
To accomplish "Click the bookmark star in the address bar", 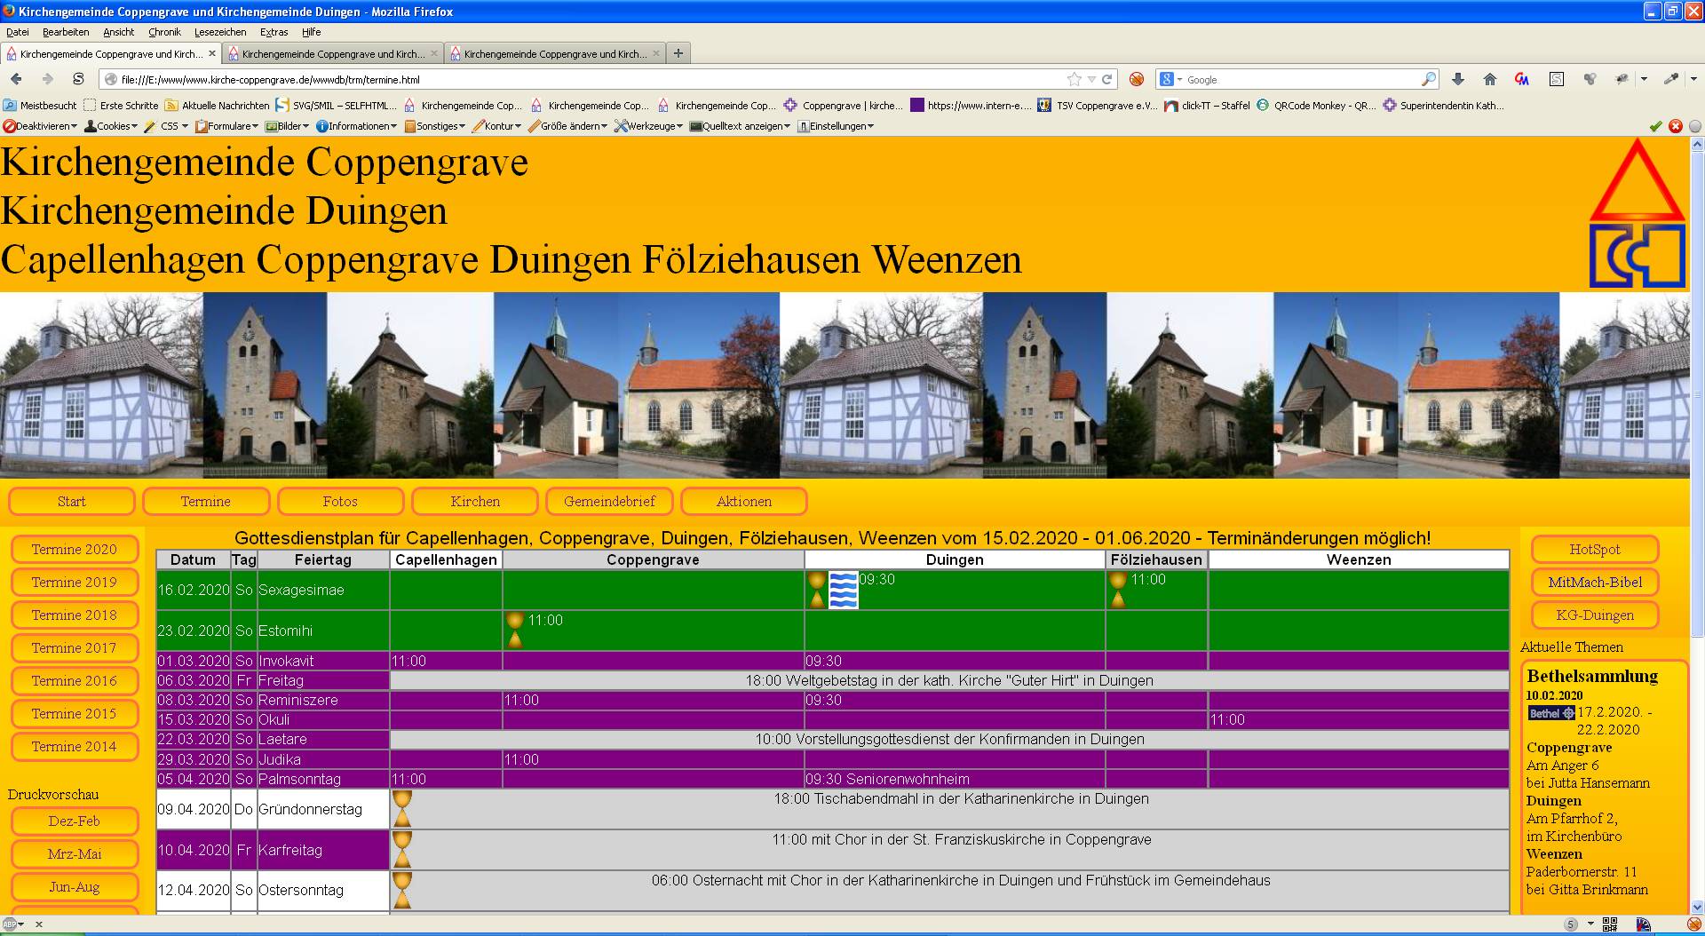I will tap(1074, 79).
